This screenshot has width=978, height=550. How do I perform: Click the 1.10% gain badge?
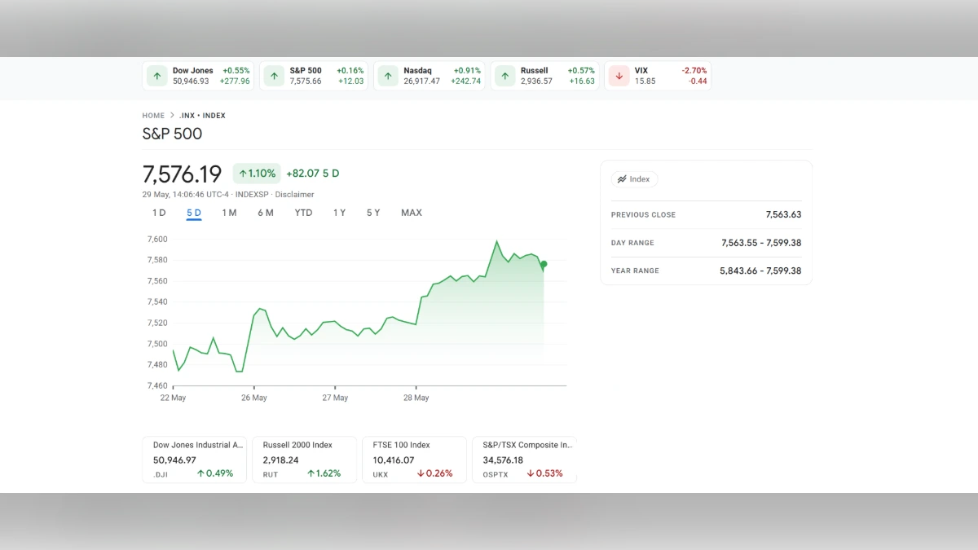click(257, 174)
